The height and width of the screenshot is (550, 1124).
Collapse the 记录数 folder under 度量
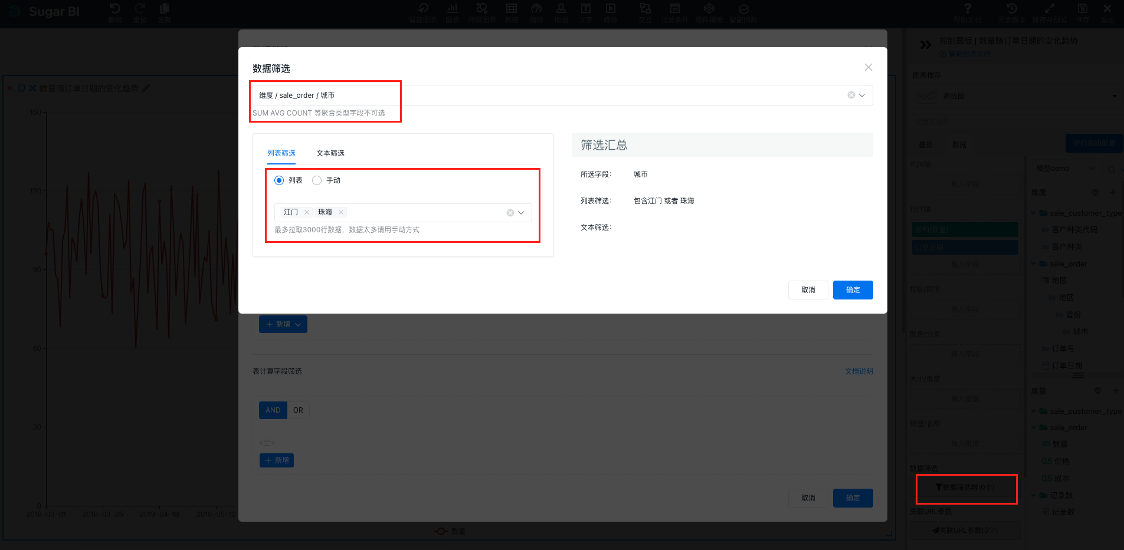(x=1034, y=496)
